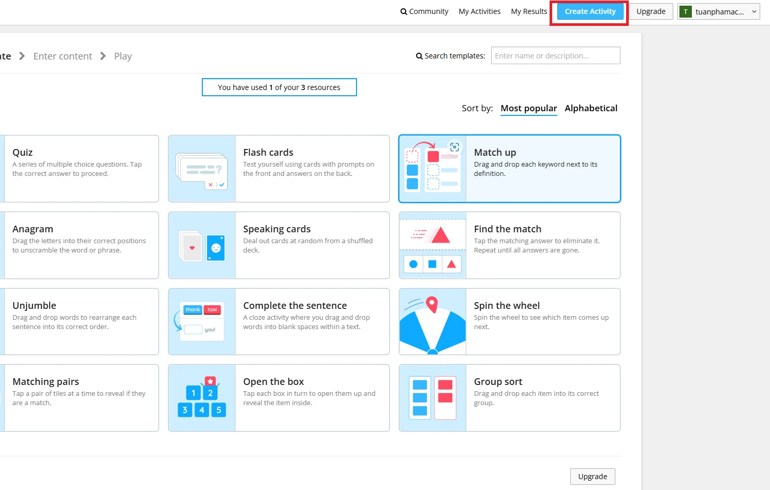Choose the Complete the sentence icon

point(202,322)
